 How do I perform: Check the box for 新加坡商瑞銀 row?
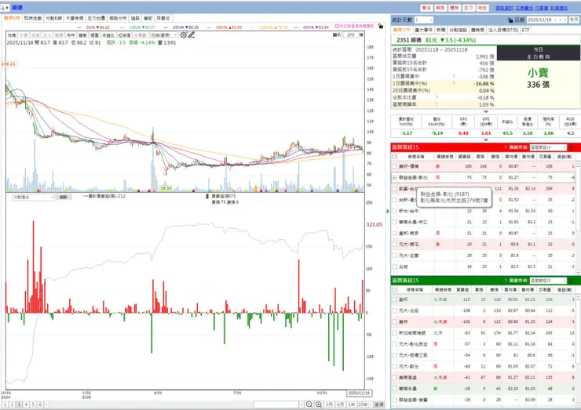[395, 333]
